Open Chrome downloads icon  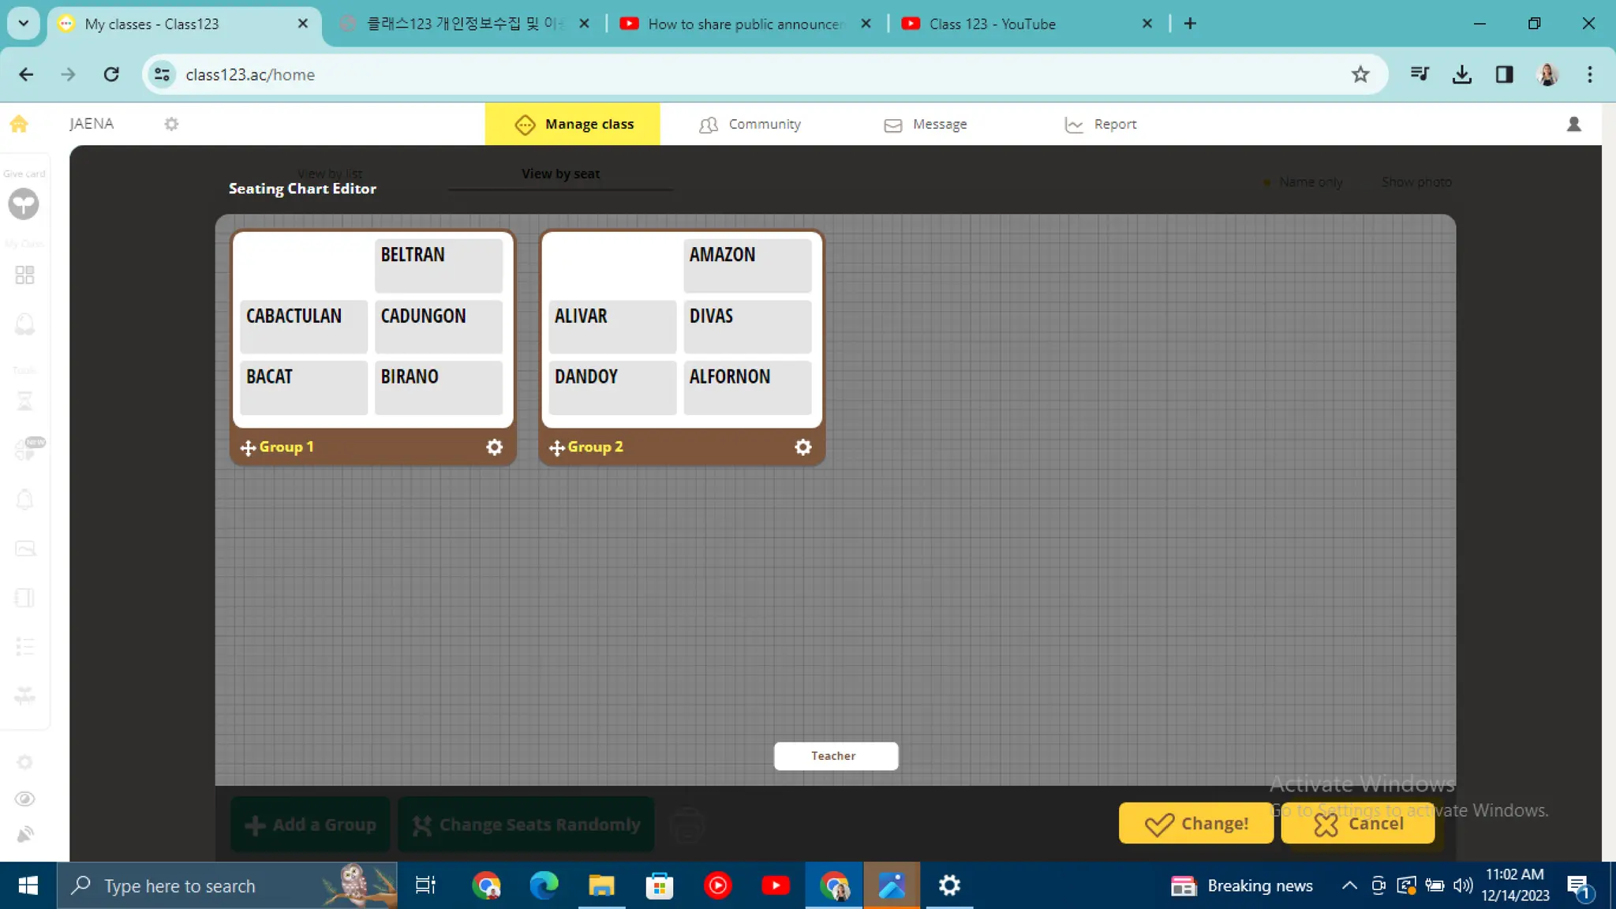pyautogui.click(x=1461, y=74)
